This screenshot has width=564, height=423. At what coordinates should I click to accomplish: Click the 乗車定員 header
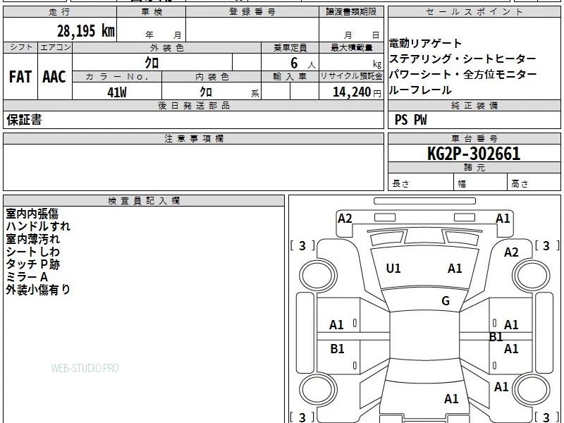tap(290, 47)
